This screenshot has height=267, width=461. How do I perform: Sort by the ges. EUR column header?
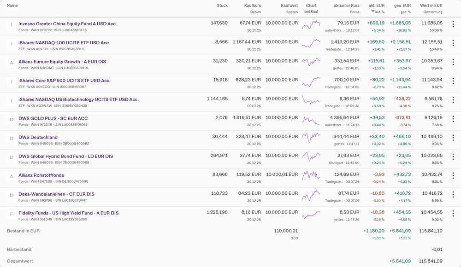[402, 6]
